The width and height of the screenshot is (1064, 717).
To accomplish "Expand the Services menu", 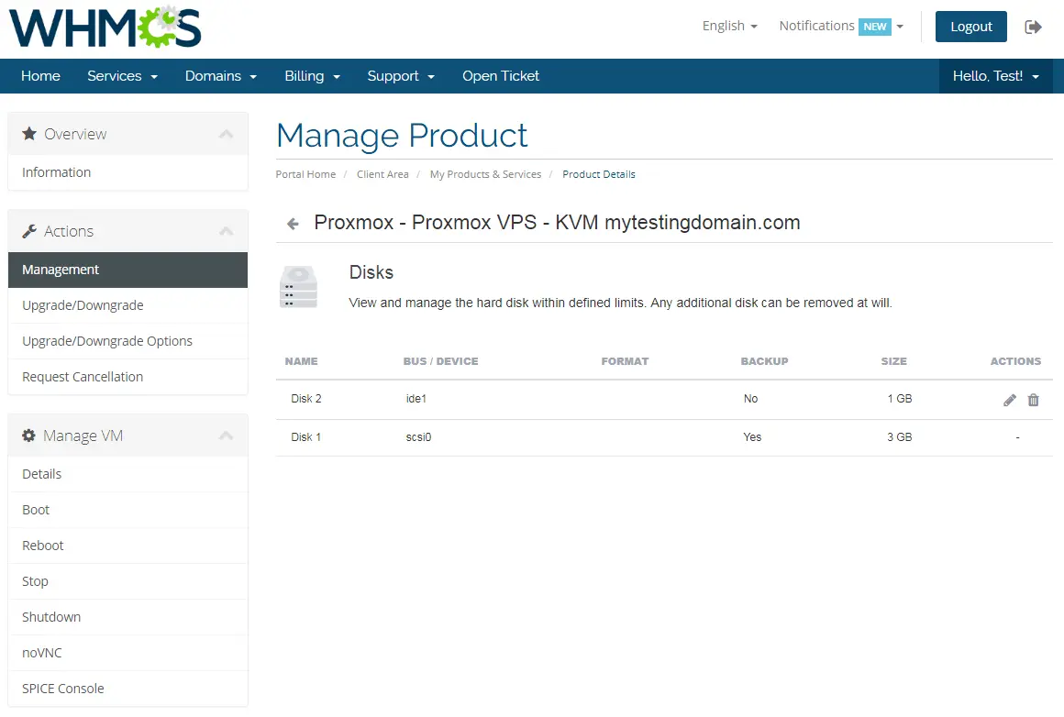I will click(122, 76).
